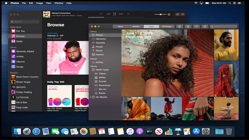
Task: Open Safari from the Dock
Action: (x=36, y=131)
